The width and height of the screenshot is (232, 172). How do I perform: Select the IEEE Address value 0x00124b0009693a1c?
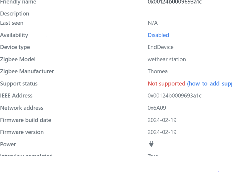coord(175,95)
